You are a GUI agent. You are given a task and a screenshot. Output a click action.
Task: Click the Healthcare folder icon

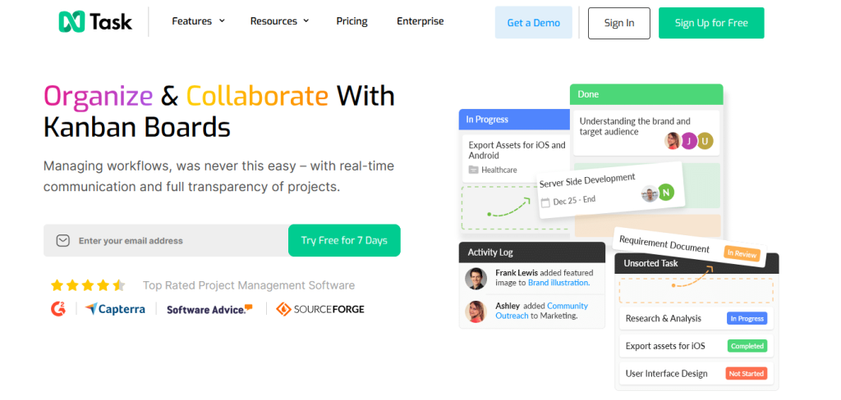[473, 170]
